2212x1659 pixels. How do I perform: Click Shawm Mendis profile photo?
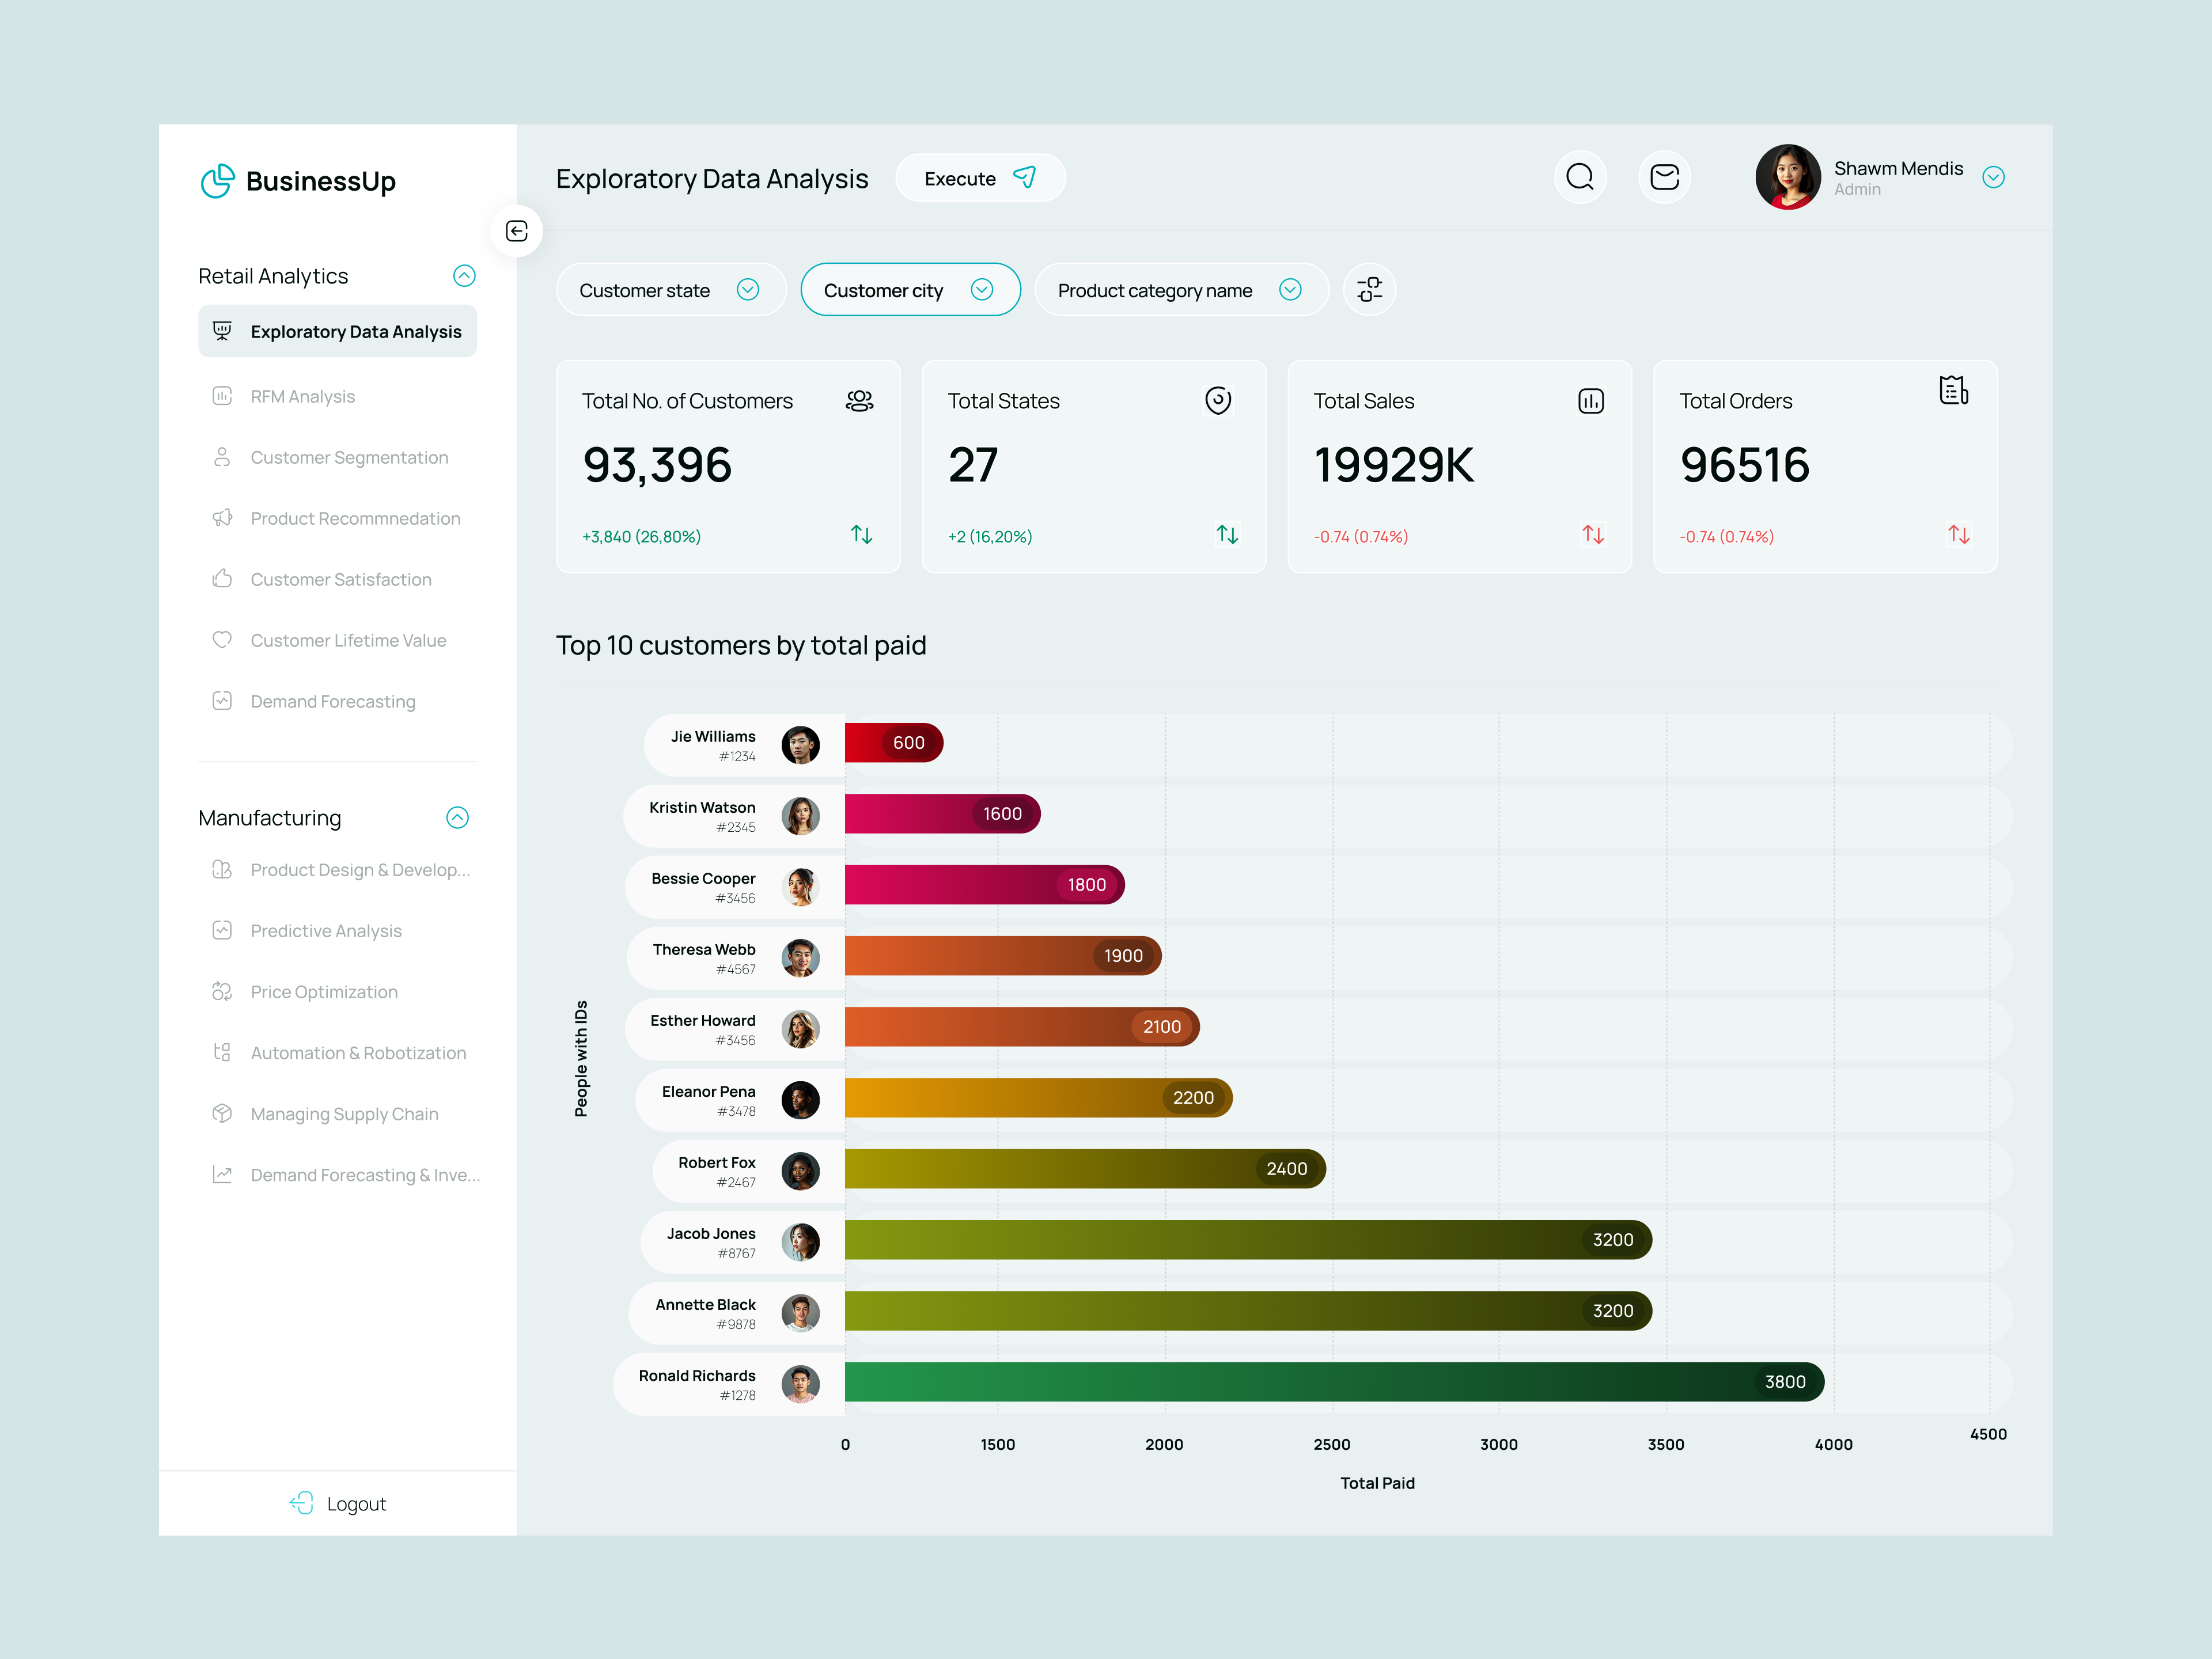[x=1788, y=177]
